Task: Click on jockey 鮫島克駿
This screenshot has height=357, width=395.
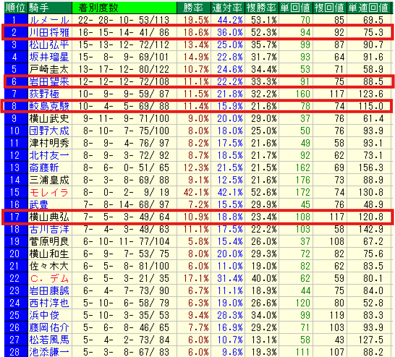Action: point(49,106)
